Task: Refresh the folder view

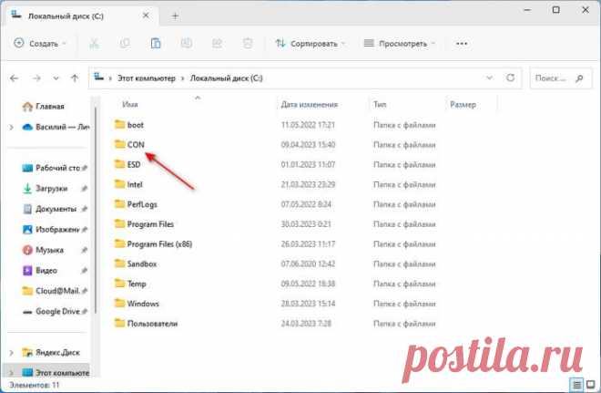Action: (x=510, y=78)
